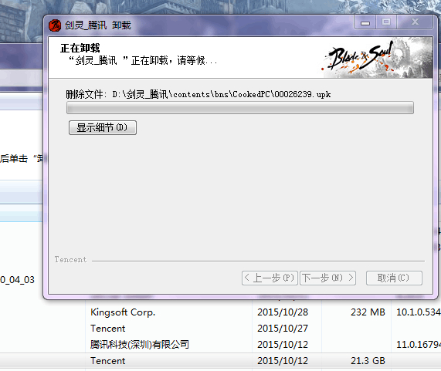Click the maximize button of dialog

click(386, 22)
